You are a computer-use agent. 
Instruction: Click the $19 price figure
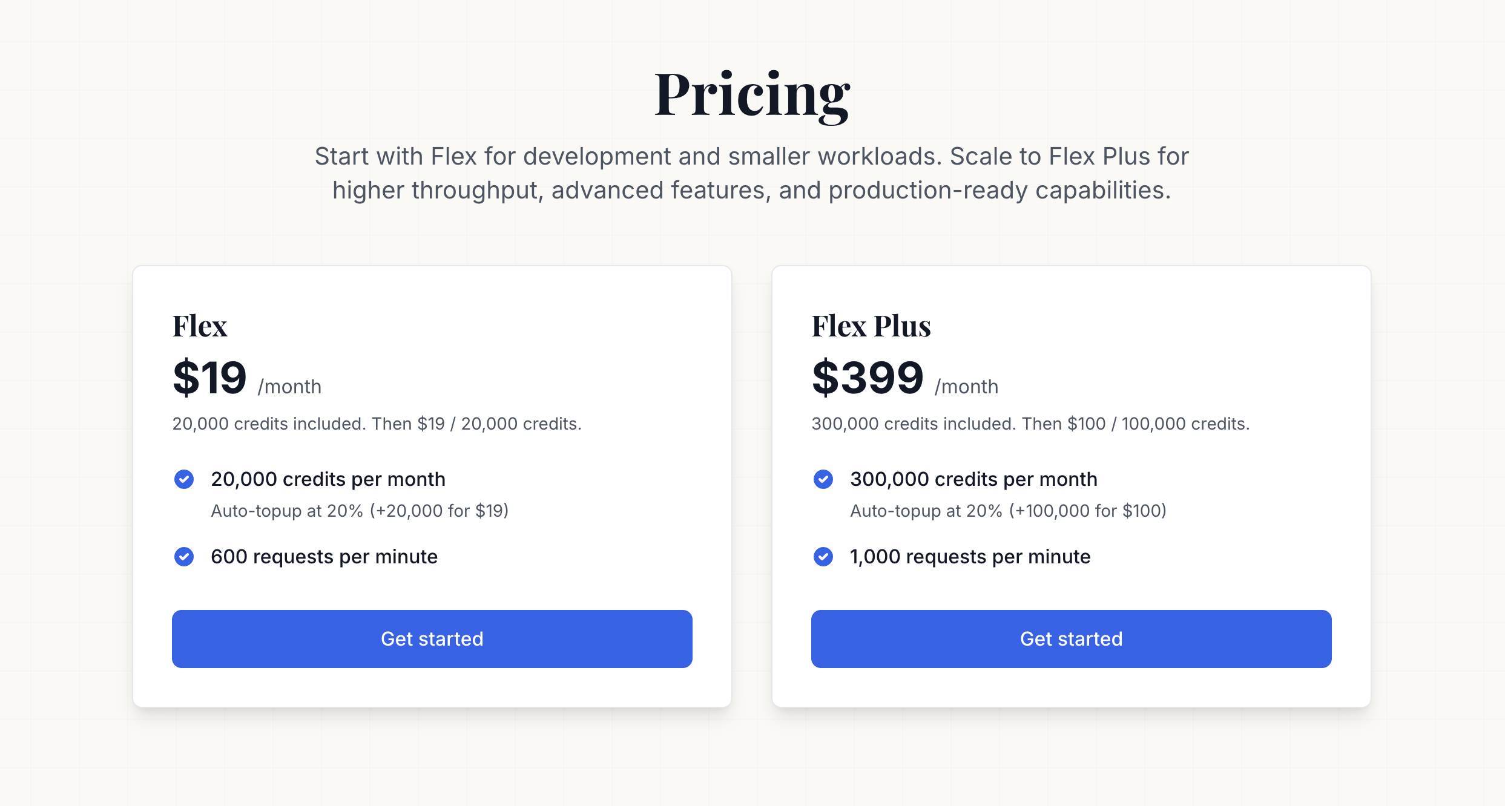pyautogui.click(x=209, y=378)
